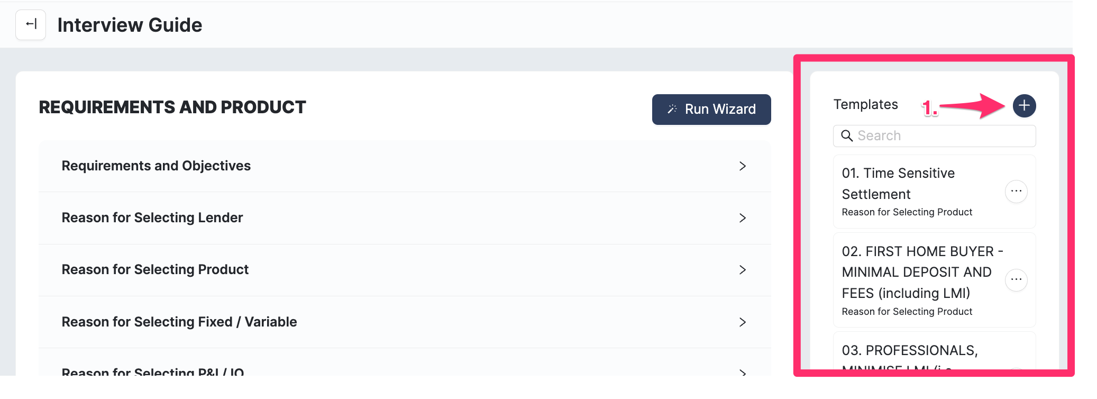Click the Reason for Selecting Product label
This screenshot has width=1097, height=399.
tap(155, 270)
